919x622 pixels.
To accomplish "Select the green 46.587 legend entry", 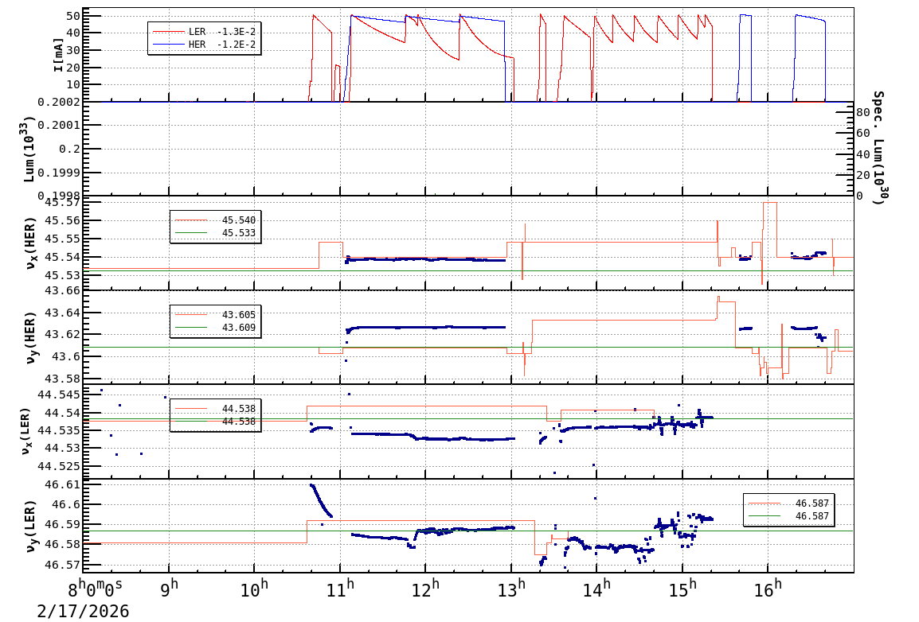I will pyautogui.click(x=800, y=516).
